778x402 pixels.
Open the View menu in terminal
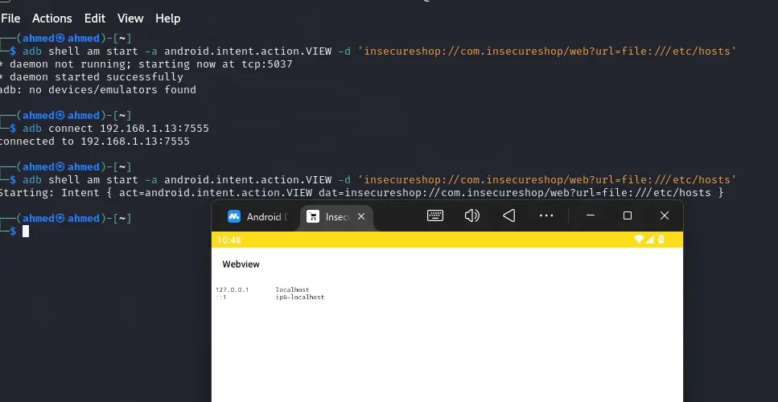[x=130, y=18]
